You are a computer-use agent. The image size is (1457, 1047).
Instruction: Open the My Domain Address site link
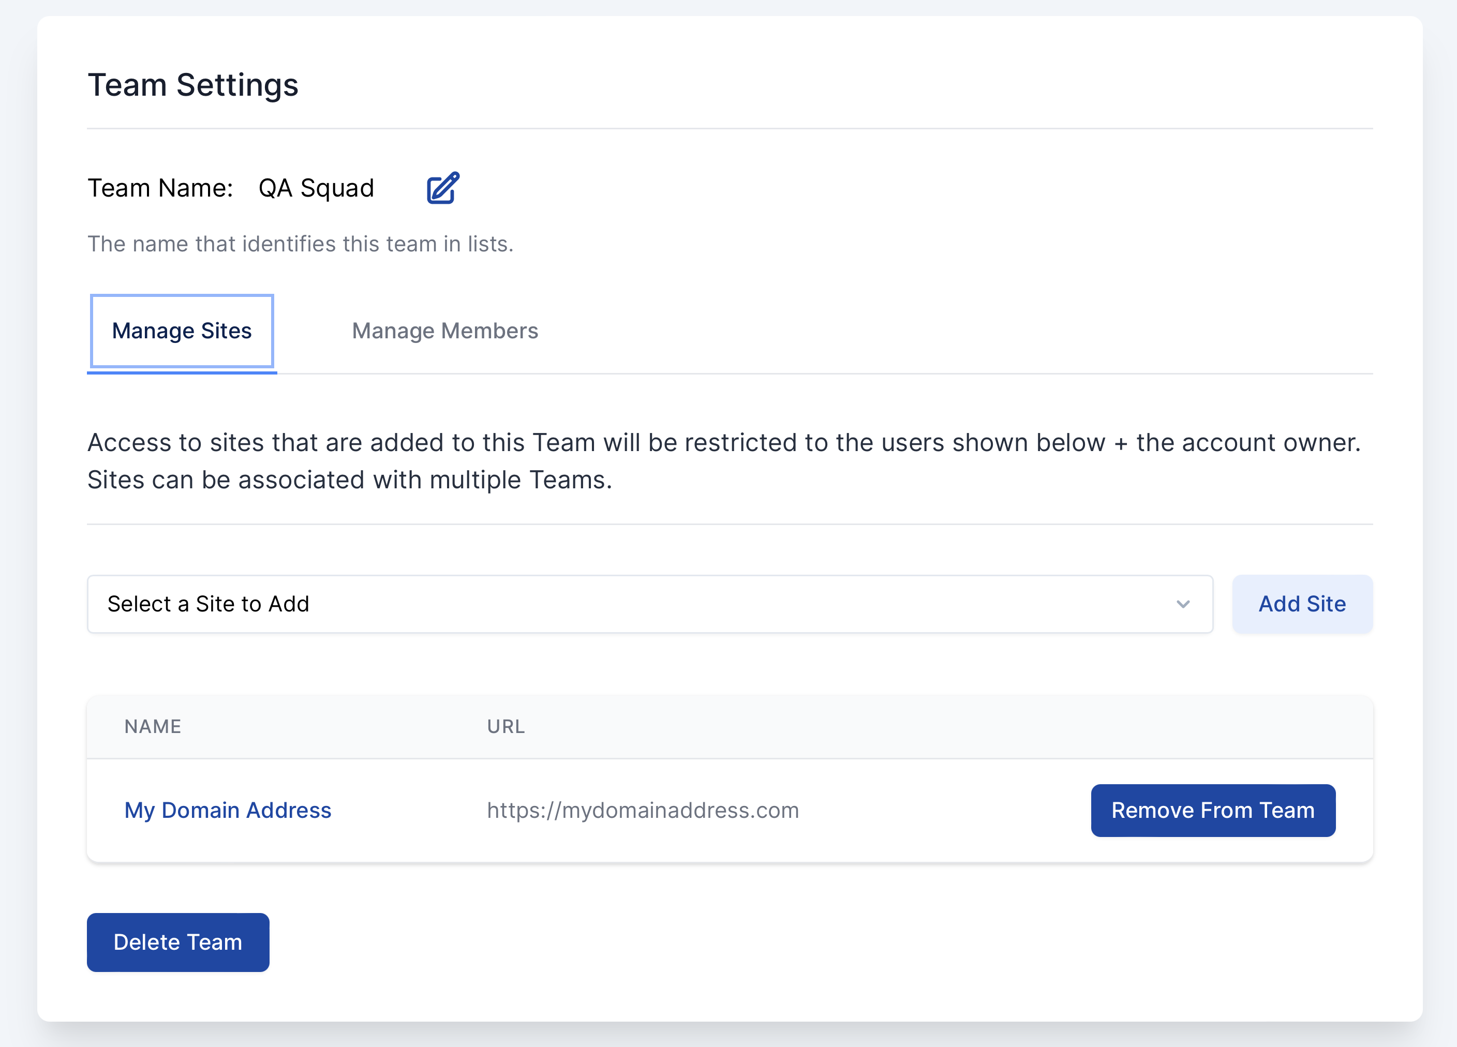(x=228, y=810)
